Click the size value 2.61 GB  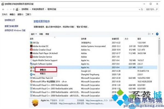132,46
